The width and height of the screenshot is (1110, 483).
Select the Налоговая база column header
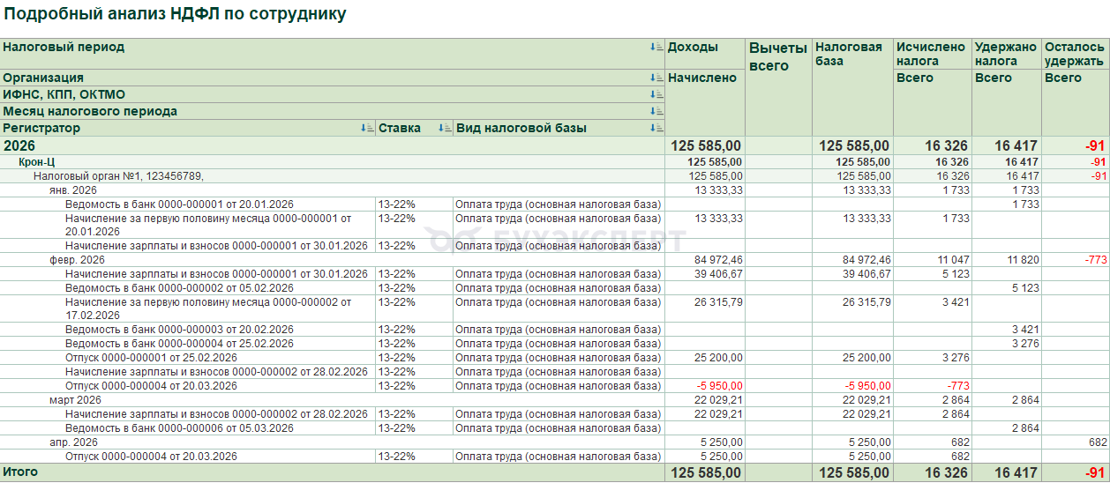pyautogui.click(x=852, y=87)
